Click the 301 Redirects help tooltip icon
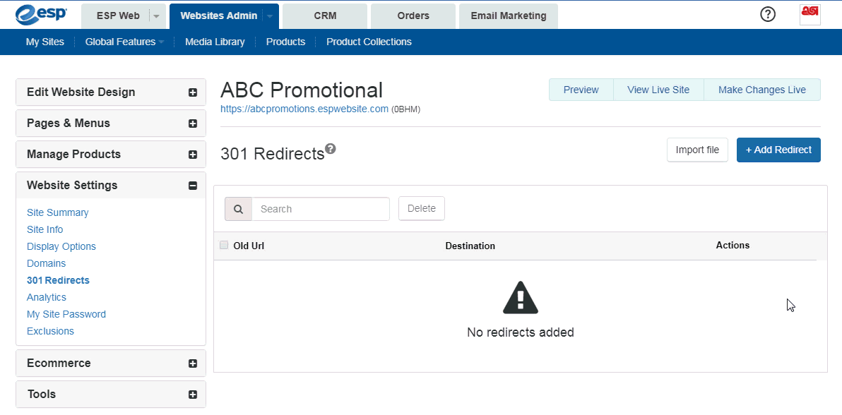Viewport: 842px width, 415px height. point(331,148)
